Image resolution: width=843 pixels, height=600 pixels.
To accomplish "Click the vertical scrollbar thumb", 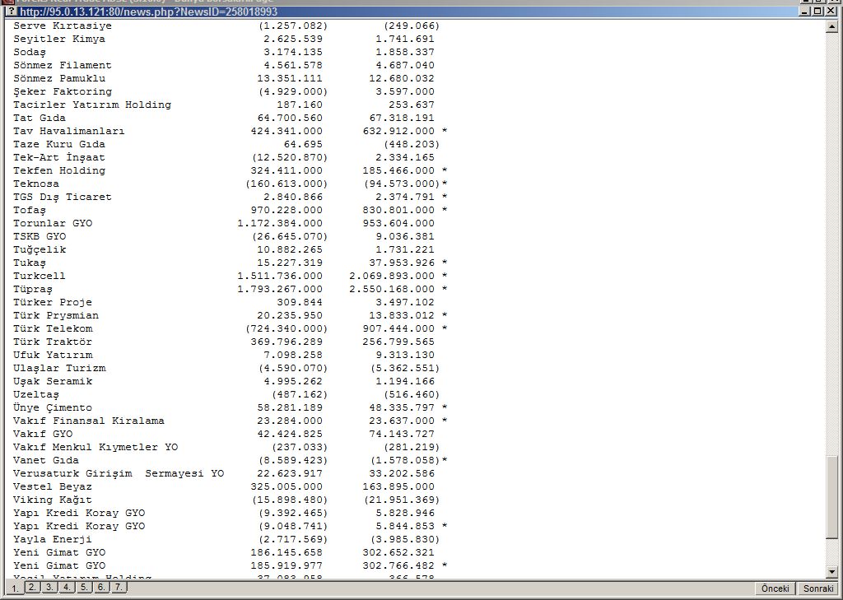I will [x=831, y=497].
